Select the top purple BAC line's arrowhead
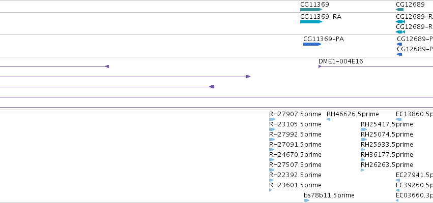433x203 pixels. click(x=107, y=66)
